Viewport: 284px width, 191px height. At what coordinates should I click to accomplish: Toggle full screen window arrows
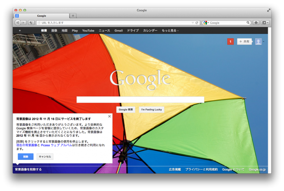(269, 10)
